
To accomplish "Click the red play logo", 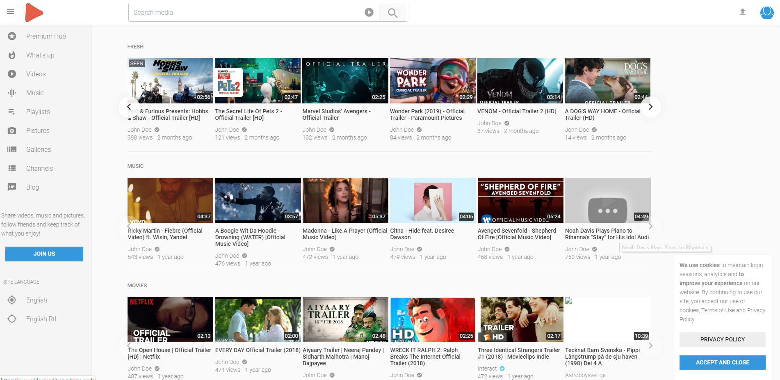I will [34, 12].
